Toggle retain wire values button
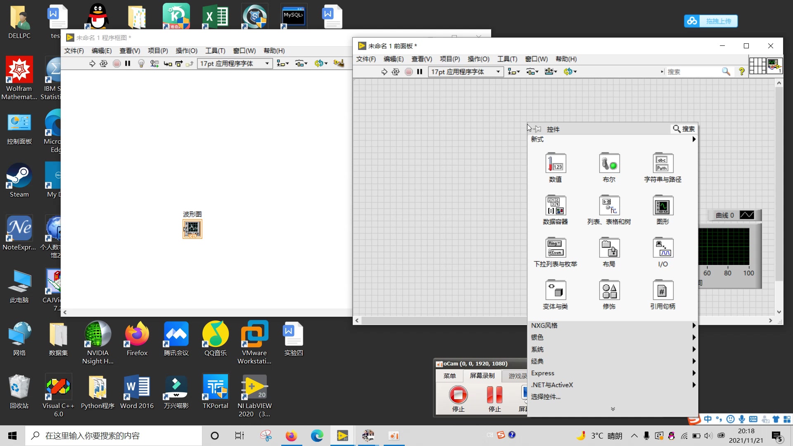The height and width of the screenshot is (446, 793). tap(154, 64)
